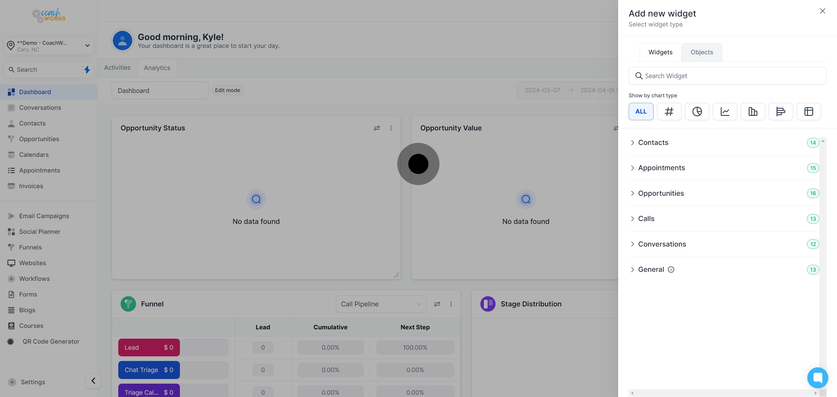Image resolution: width=837 pixels, height=397 pixels.
Task: Filter widgets by vertical bar chart type
Action: tap(752, 111)
